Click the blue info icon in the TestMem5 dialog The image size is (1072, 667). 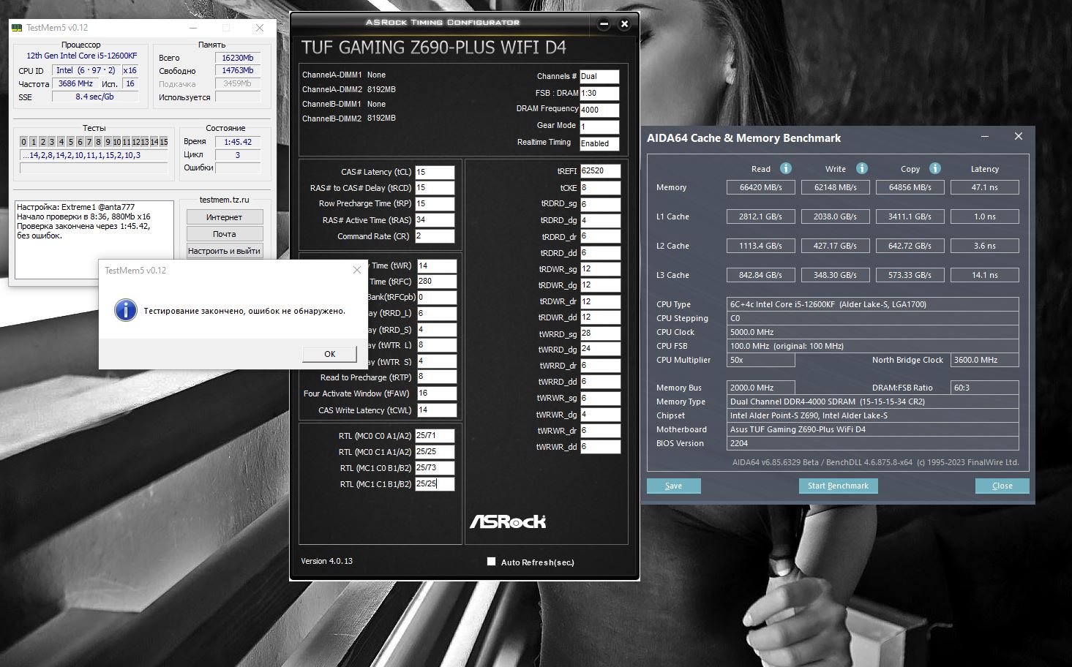coord(126,310)
